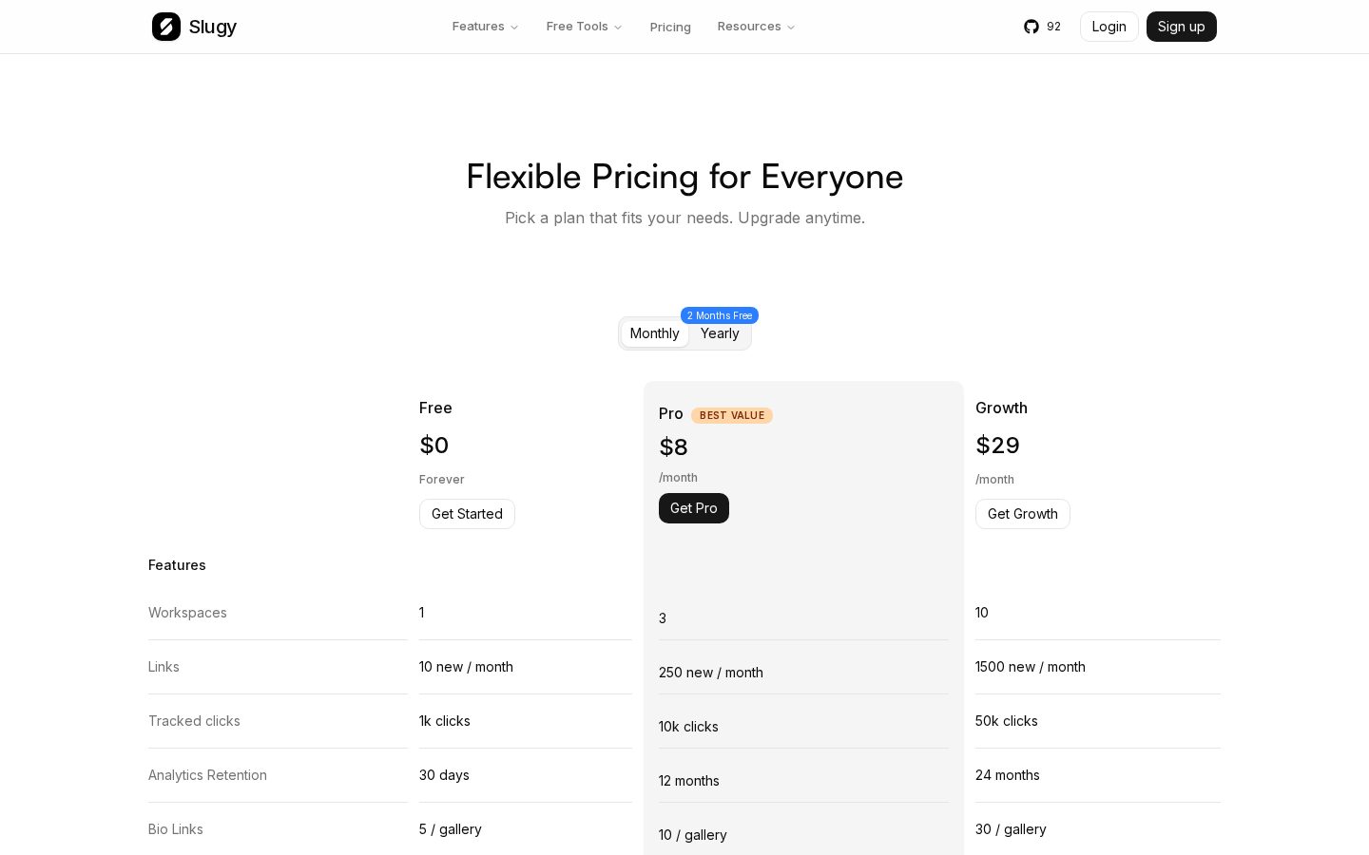Click the Get Pro button
The image size is (1369, 855).
694,508
